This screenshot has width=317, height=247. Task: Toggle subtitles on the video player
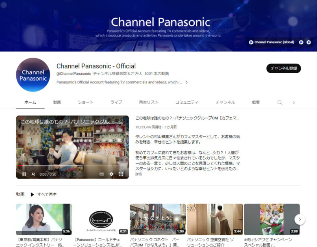102,174
